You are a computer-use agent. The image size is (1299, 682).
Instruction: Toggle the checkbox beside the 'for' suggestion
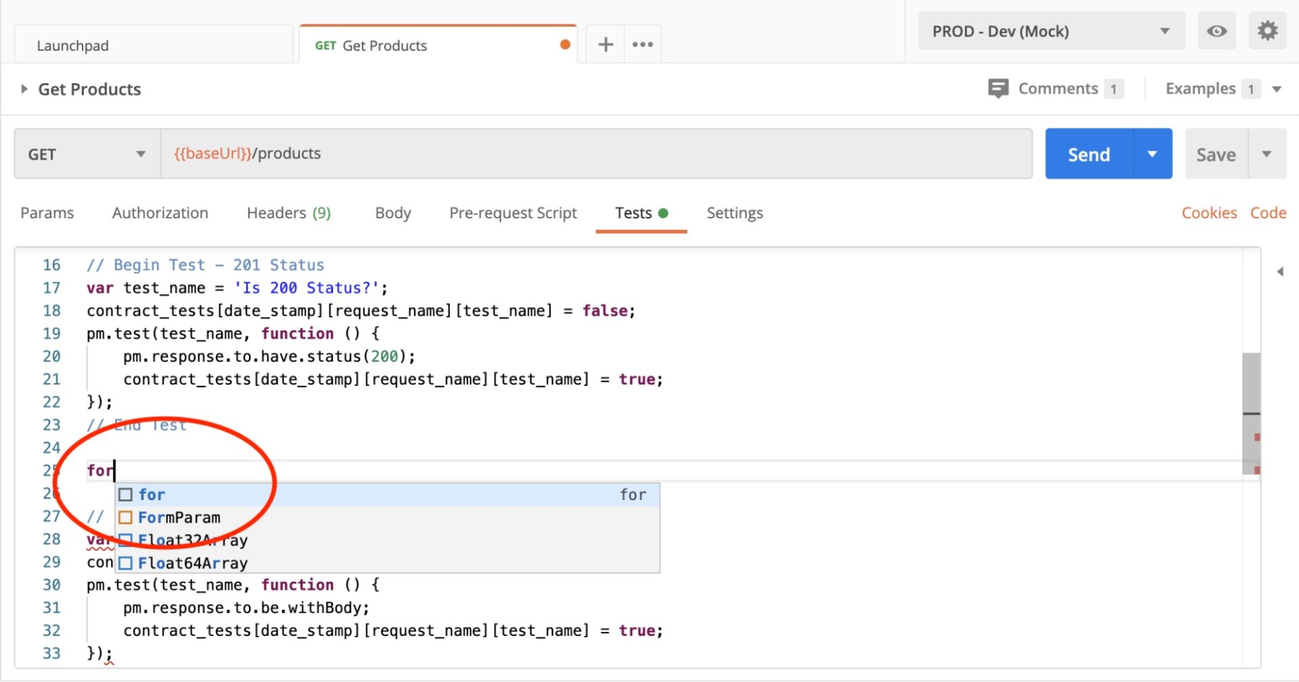(x=125, y=494)
